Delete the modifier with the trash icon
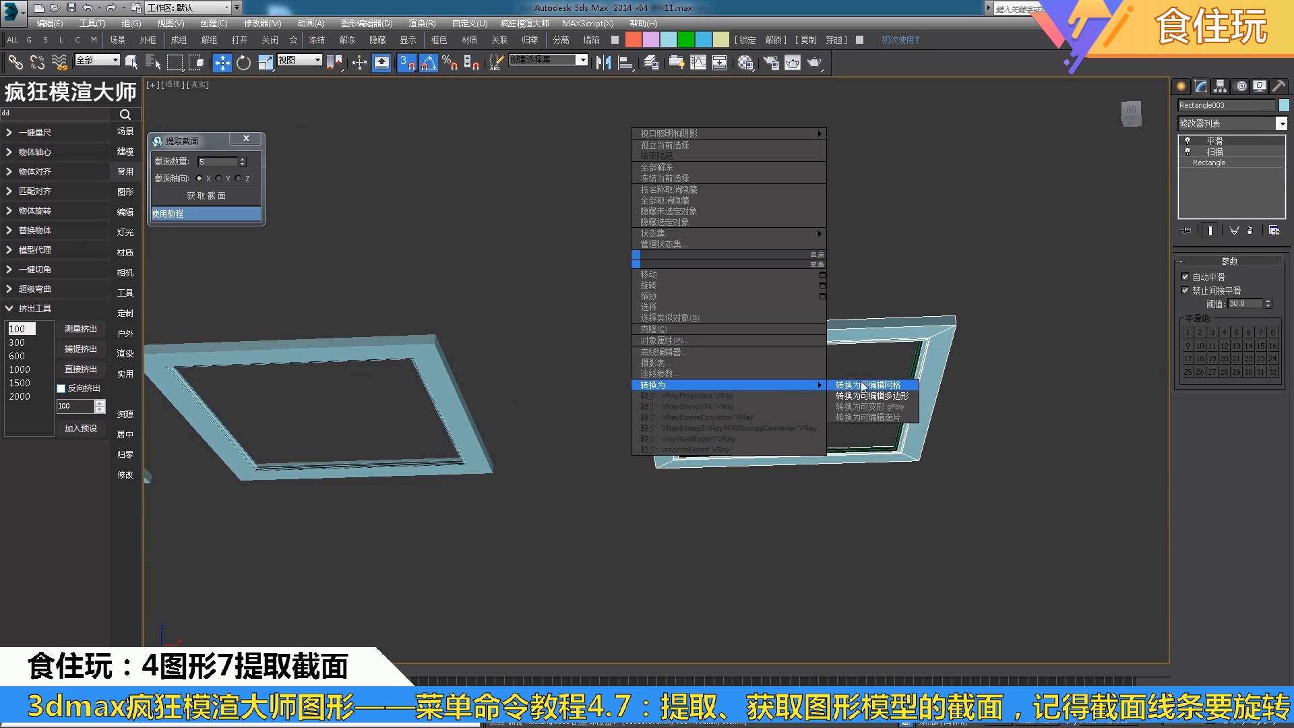1294x728 pixels. [x=1250, y=230]
